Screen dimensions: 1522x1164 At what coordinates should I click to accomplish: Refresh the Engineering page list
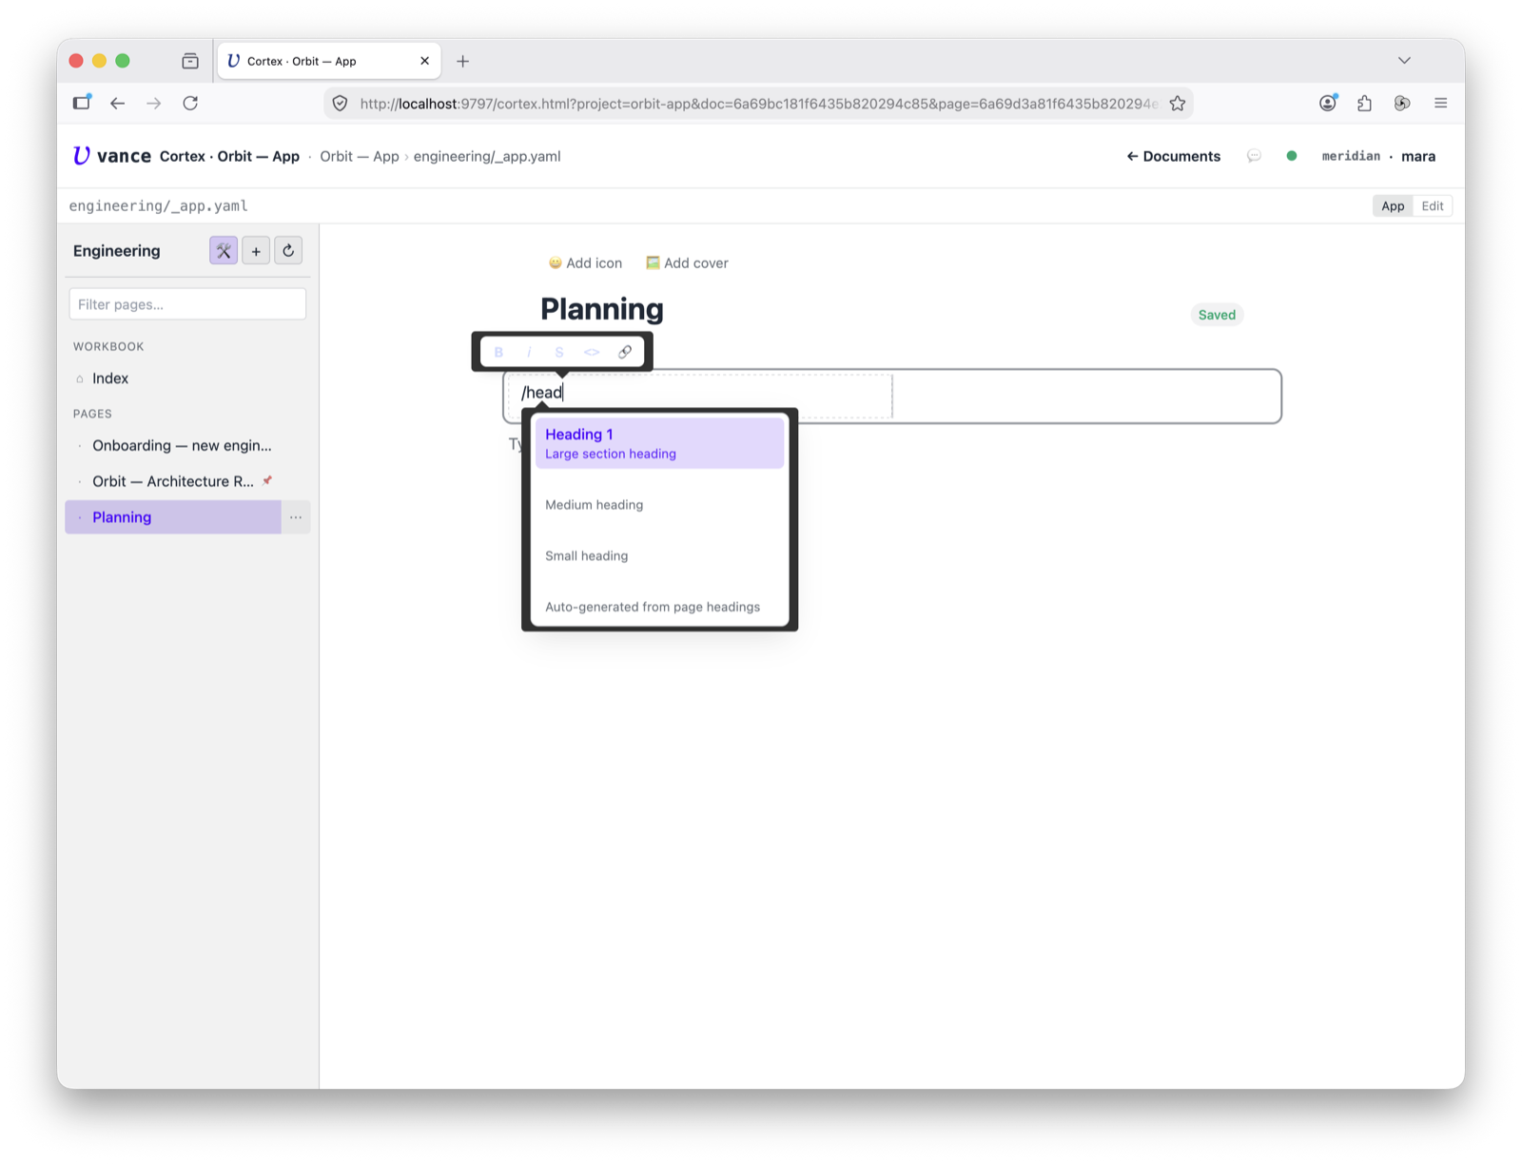pyautogui.click(x=288, y=251)
